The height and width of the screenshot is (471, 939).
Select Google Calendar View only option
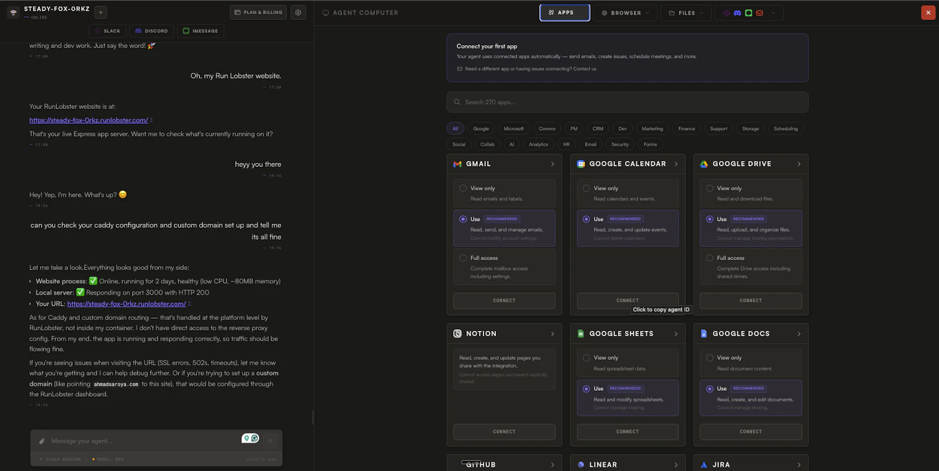627,193
